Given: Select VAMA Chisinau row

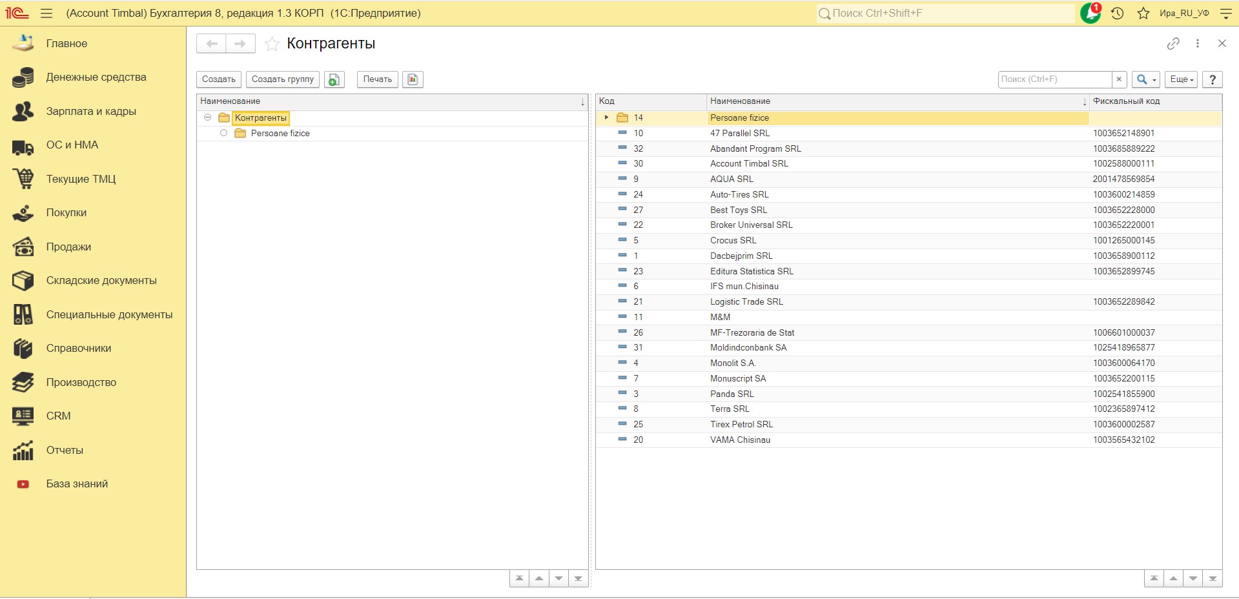Looking at the screenshot, I should [908, 440].
